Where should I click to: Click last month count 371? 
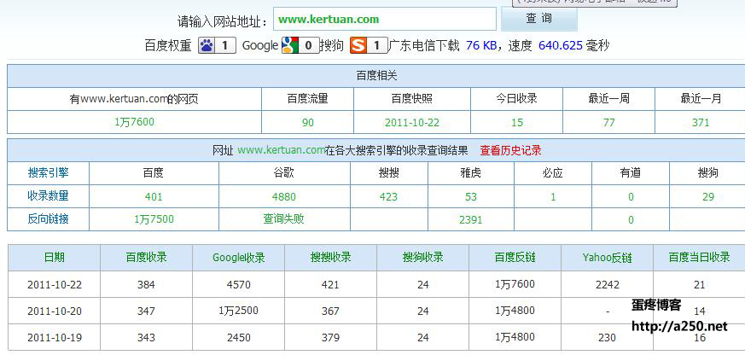click(x=701, y=123)
